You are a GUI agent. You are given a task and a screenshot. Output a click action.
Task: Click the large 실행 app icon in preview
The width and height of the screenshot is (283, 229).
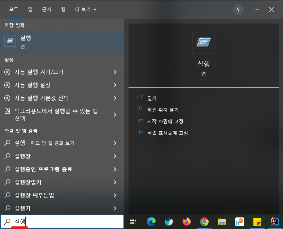(x=204, y=42)
